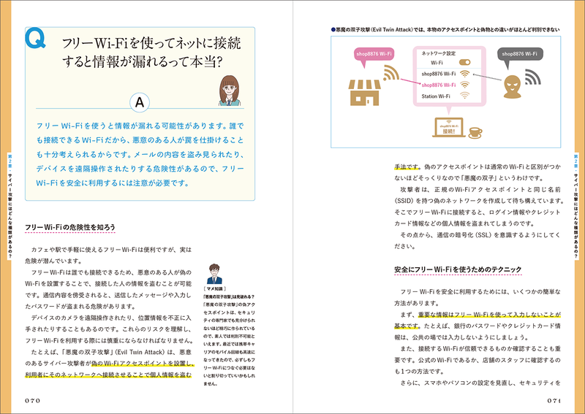Click the brown Wi-Fi signal beside shop
The width and height of the screenshot is (585, 414).
(x=391, y=73)
